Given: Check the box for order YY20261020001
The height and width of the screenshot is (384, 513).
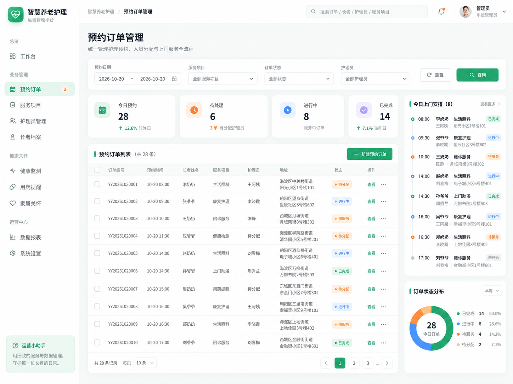Looking at the screenshot, I should (97, 184).
